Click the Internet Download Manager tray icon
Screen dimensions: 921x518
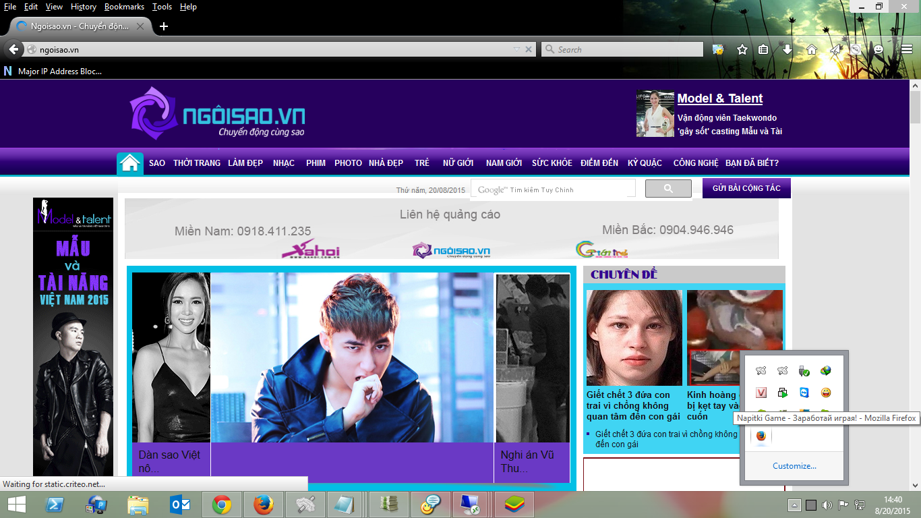[x=825, y=371]
